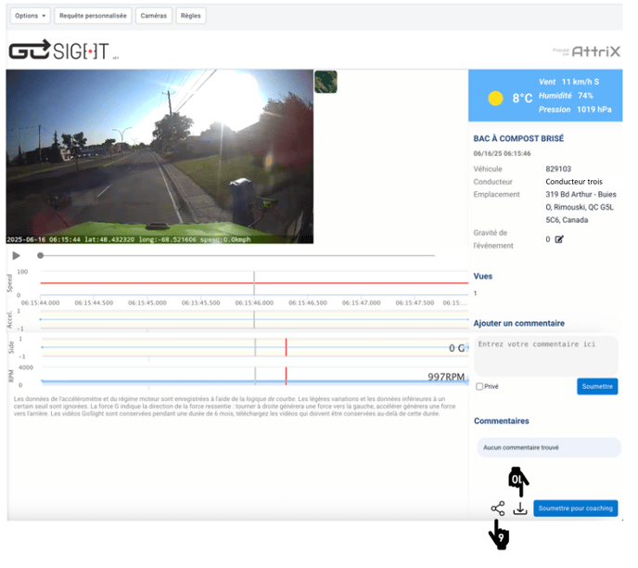Screen dimensions: 638x568
Task: Click the Accel. graph track
Action: (x=254, y=319)
